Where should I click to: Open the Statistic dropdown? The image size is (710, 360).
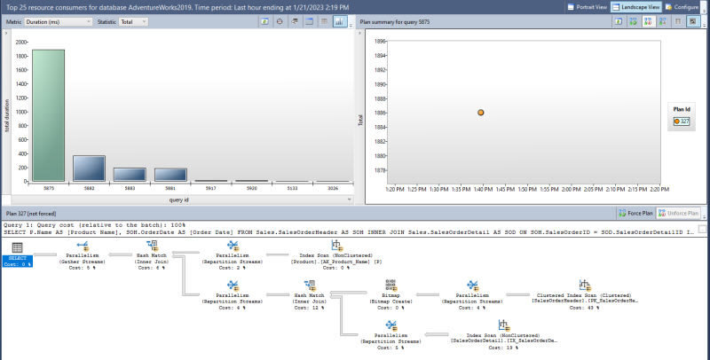click(x=133, y=21)
